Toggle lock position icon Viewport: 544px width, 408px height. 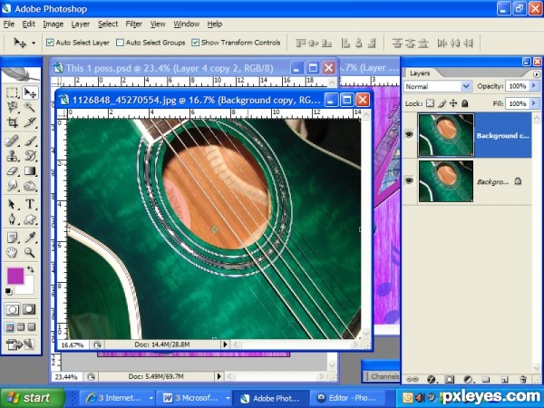point(453,103)
